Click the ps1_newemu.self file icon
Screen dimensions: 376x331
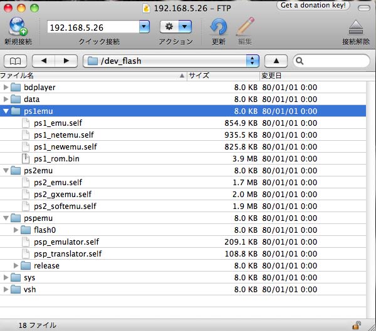click(x=26, y=146)
